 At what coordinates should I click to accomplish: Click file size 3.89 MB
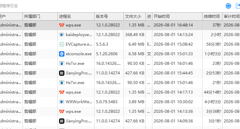pos(136,102)
